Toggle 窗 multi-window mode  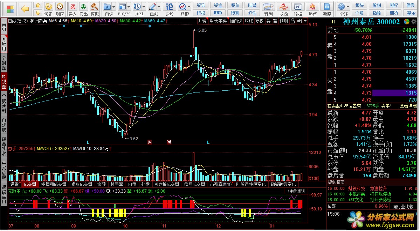click(x=275, y=21)
